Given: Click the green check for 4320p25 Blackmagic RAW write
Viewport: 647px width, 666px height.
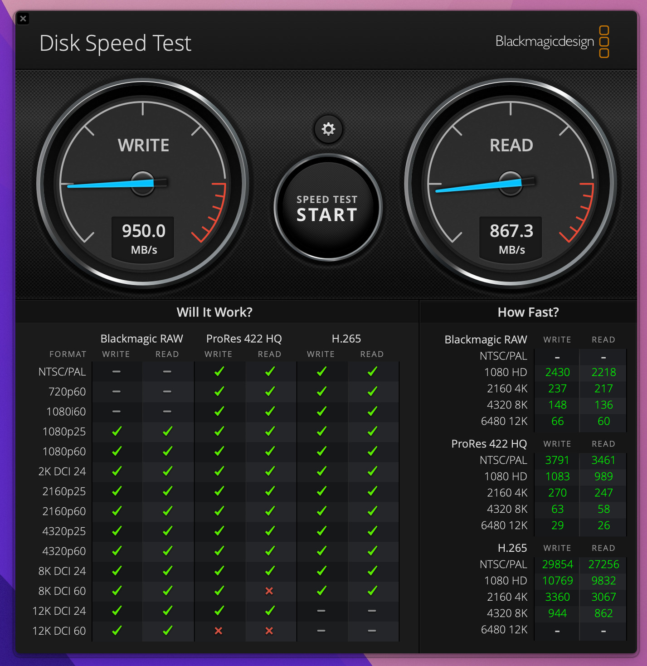Looking at the screenshot, I should [x=117, y=531].
